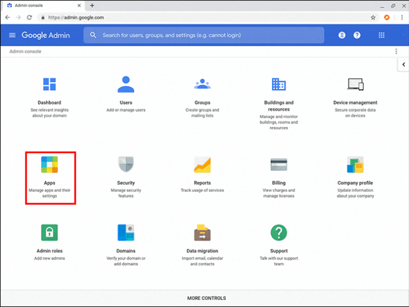Open the Admin roles lock icon

[49, 232]
